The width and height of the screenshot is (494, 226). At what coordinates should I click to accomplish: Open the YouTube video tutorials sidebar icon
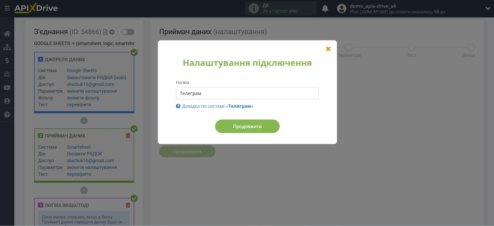(x=7, y=88)
